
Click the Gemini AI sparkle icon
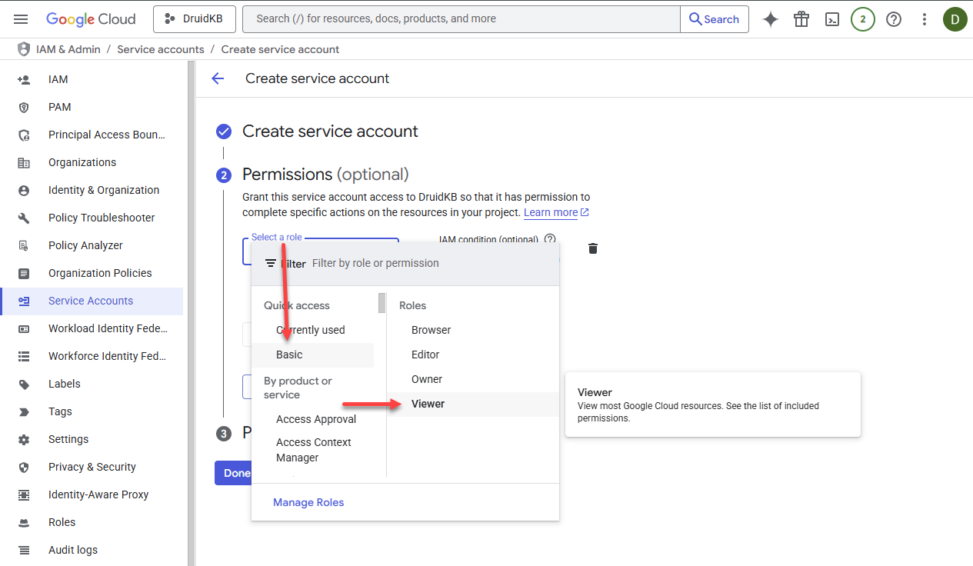point(771,19)
